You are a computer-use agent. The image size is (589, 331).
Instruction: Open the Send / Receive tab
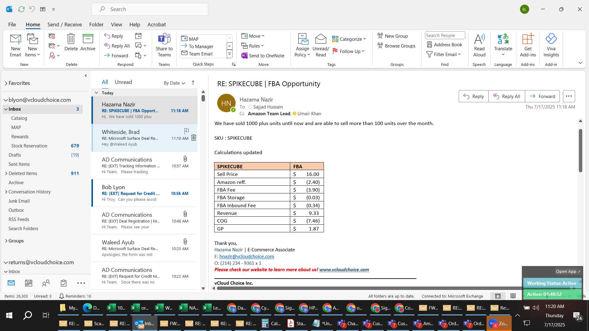(64, 25)
